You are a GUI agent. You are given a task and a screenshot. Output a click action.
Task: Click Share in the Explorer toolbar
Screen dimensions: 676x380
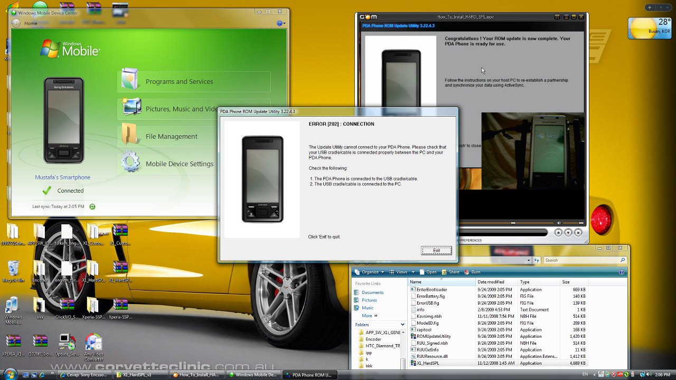coord(450,272)
